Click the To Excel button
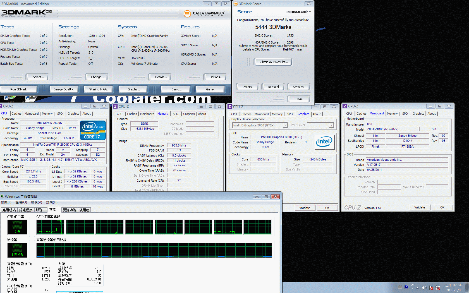This screenshot has width=469, height=293. (273, 87)
